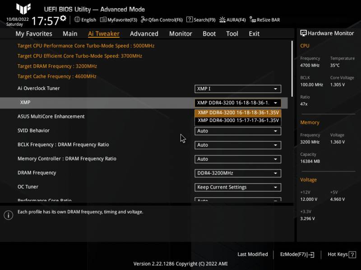Expand the Ai Overclock Tuner dropdown
This screenshot has width=361, height=270.
(238, 89)
